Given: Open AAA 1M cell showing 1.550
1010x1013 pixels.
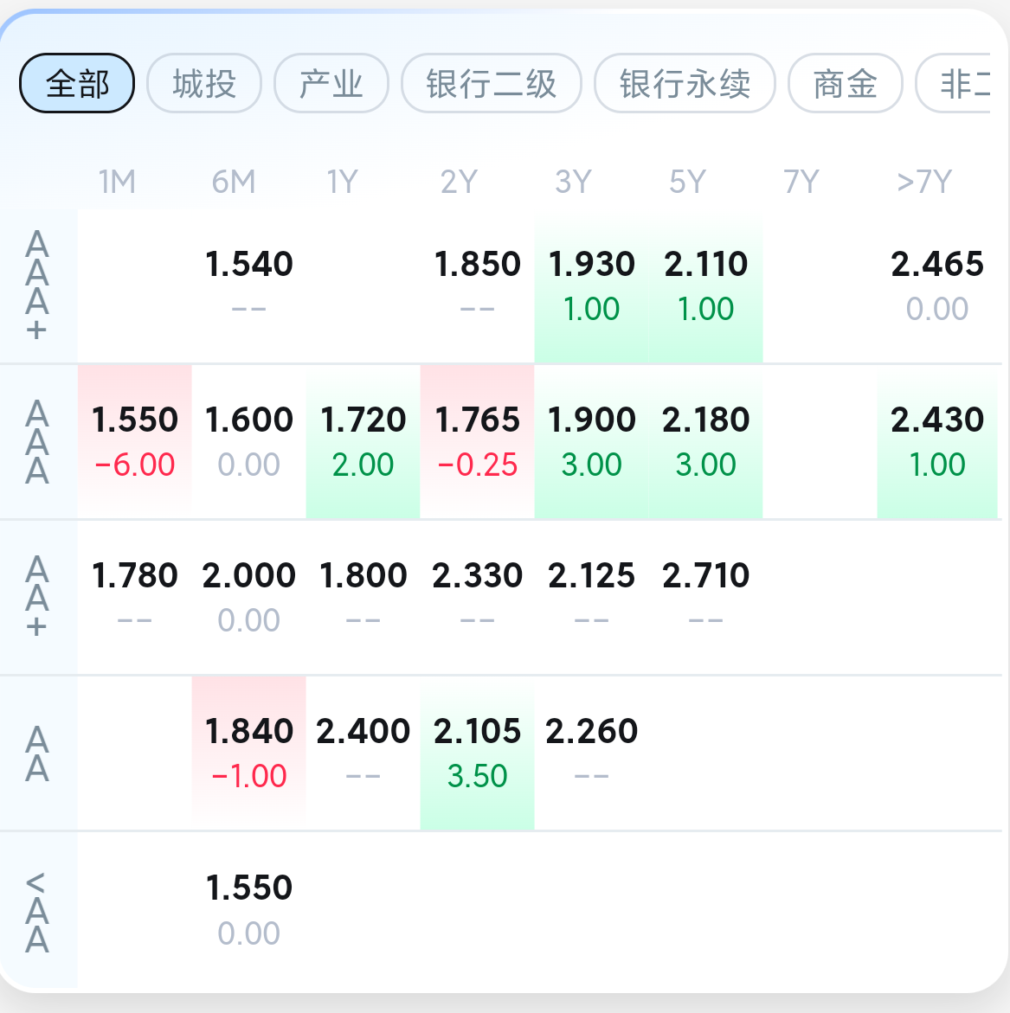Looking at the screenshot, I should pos(135,441).
